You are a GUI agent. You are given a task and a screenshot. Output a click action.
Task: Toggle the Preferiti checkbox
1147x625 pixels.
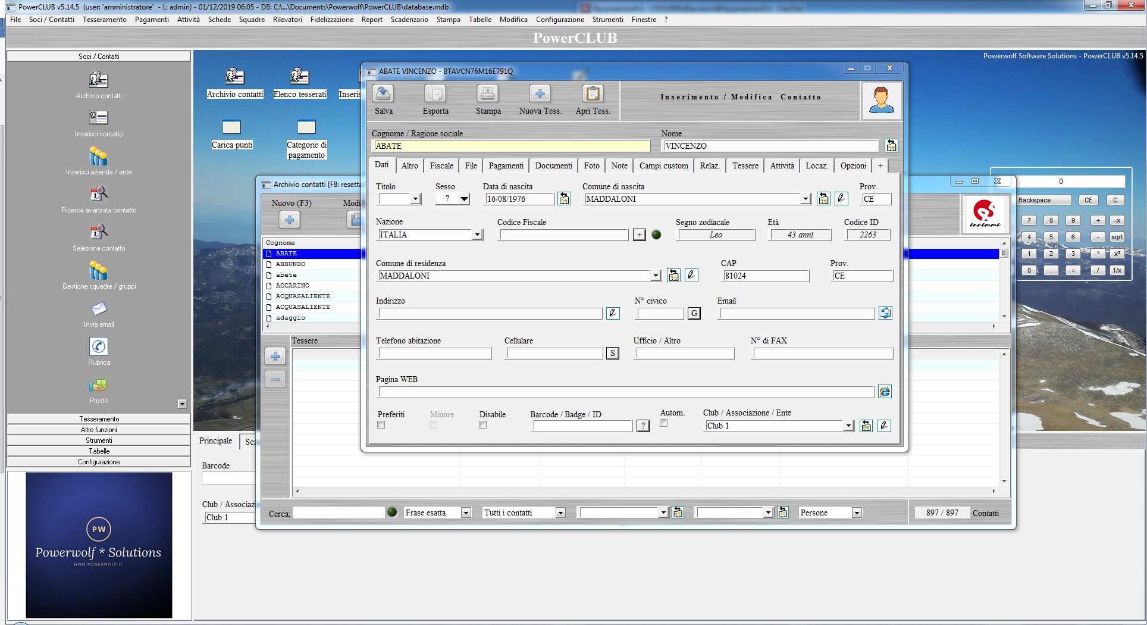click(x=381, y=425)
